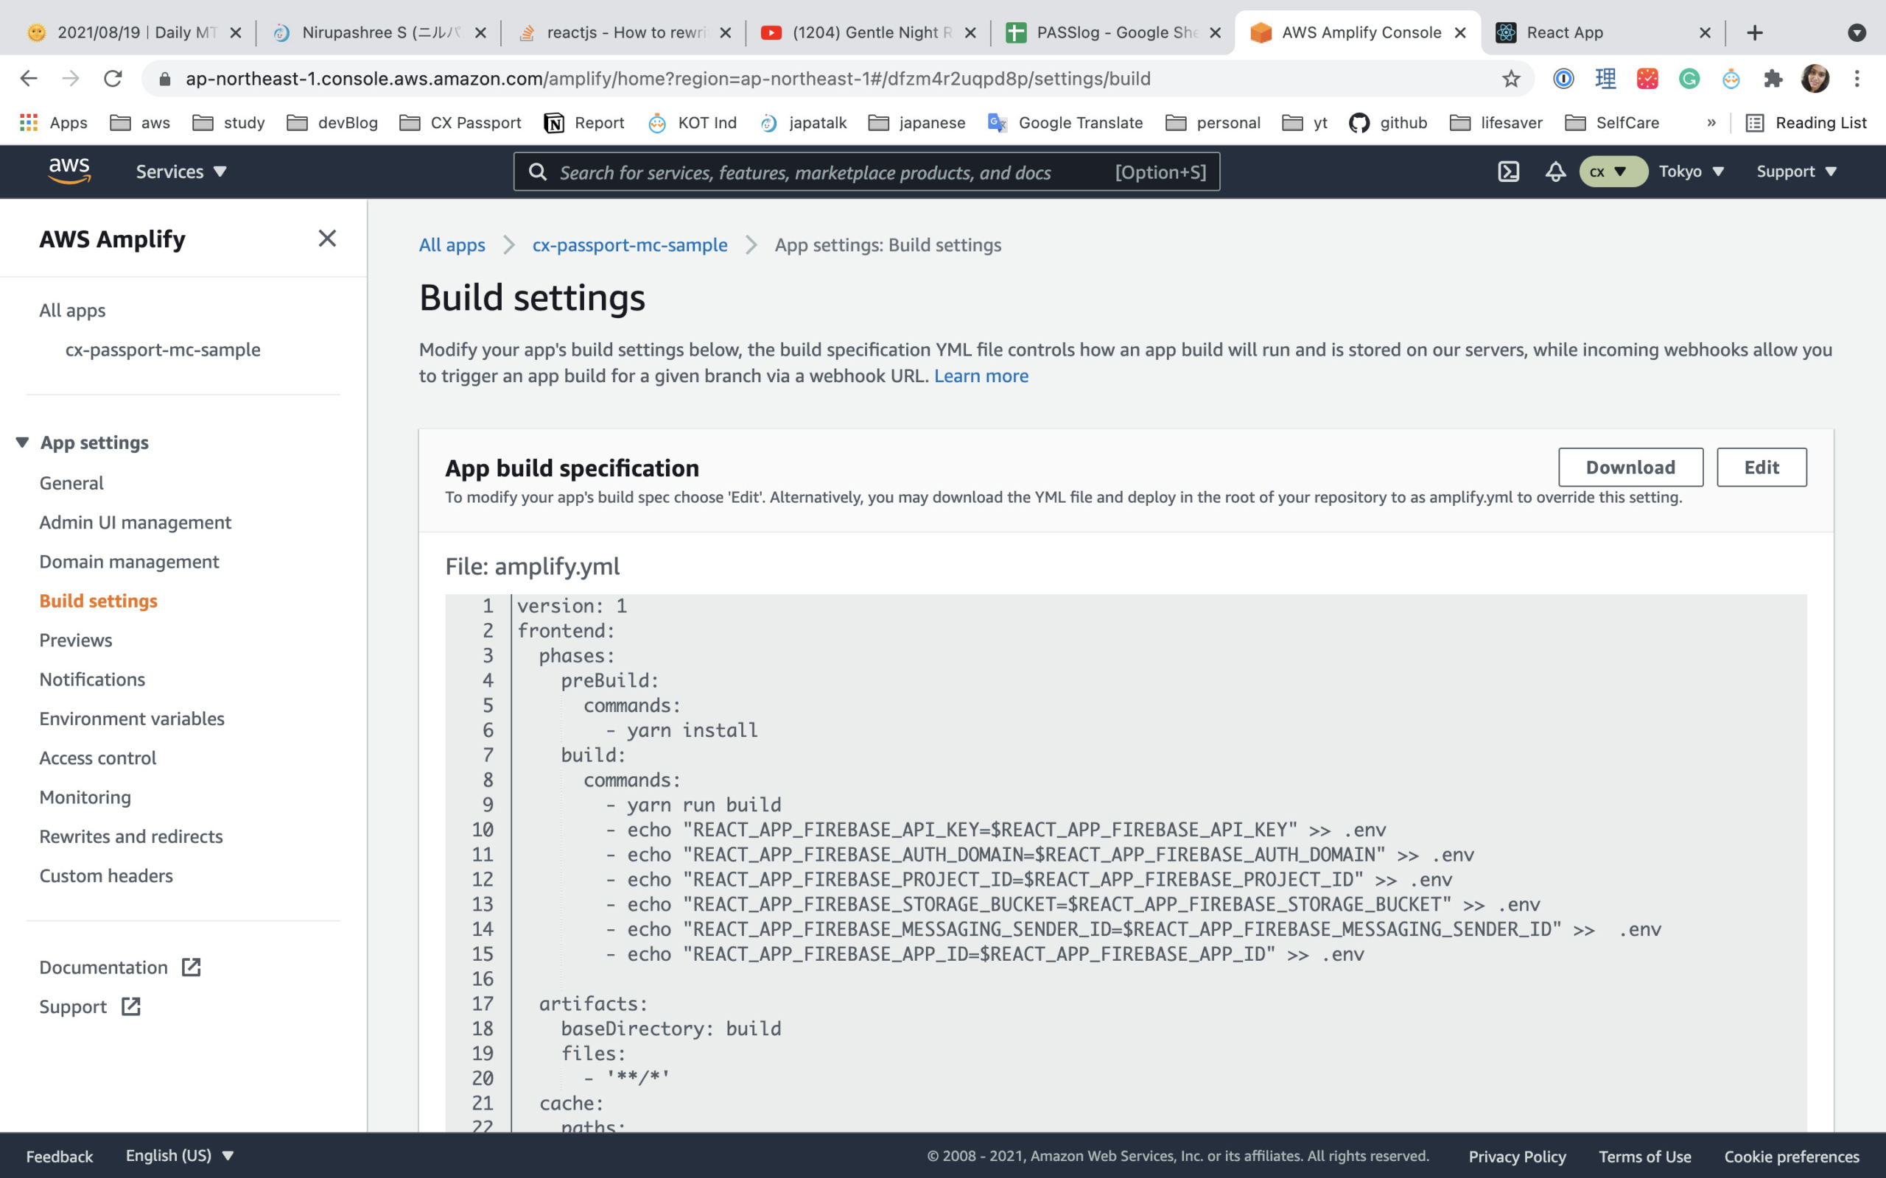This screenshot has width=1886, height=1178.
Task: Open the AWS notifications bell
Action: (x=1554, y=172)
